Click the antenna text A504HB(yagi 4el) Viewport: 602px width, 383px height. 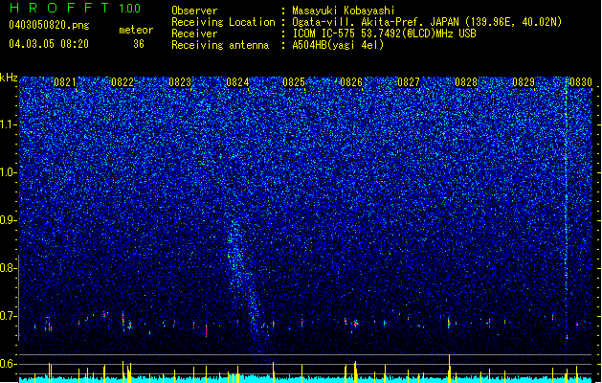(338, 45)
